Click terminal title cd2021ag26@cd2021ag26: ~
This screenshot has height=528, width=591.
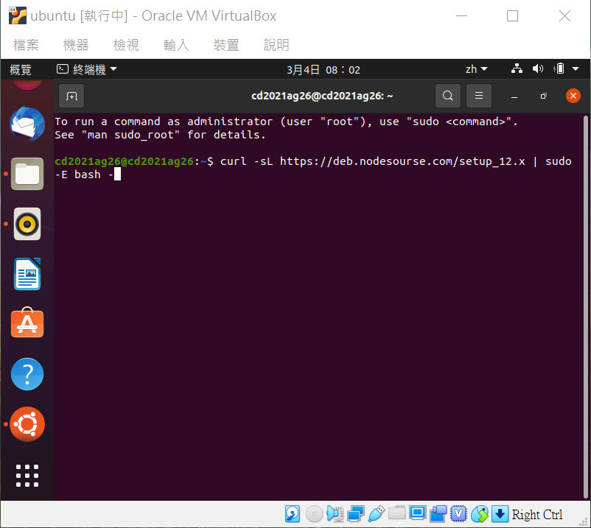[322, 96]
